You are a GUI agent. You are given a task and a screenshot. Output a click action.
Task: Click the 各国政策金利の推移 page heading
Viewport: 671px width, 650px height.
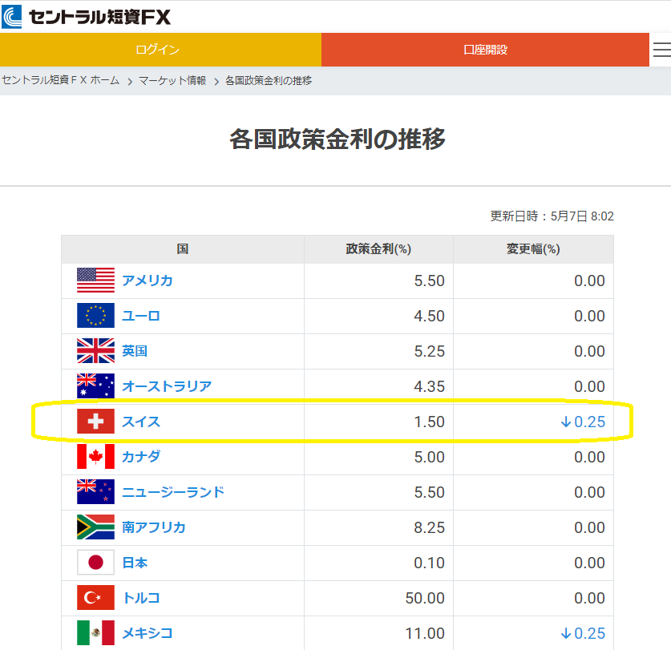point(338,139)
